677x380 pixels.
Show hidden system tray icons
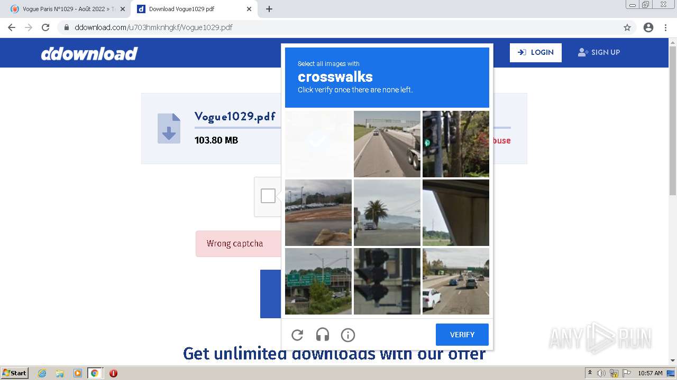(590, 373)
